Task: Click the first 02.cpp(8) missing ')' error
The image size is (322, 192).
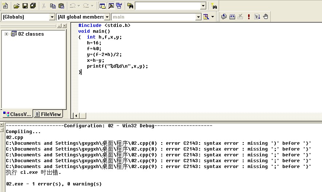Action: [158, 143]
